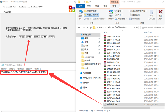Sort files by the date modified column
This screenshot has width=165, height=112.
[x=148, y=32]
